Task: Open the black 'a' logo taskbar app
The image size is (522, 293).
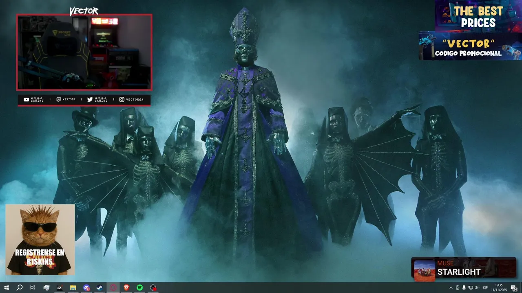Action: (60, 288)
